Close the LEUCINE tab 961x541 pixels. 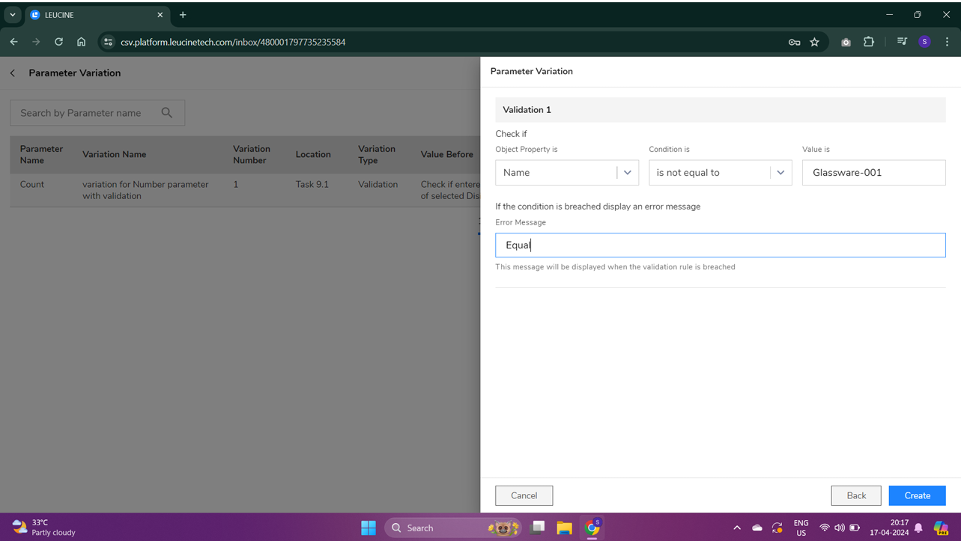click(x=160, y=15)
